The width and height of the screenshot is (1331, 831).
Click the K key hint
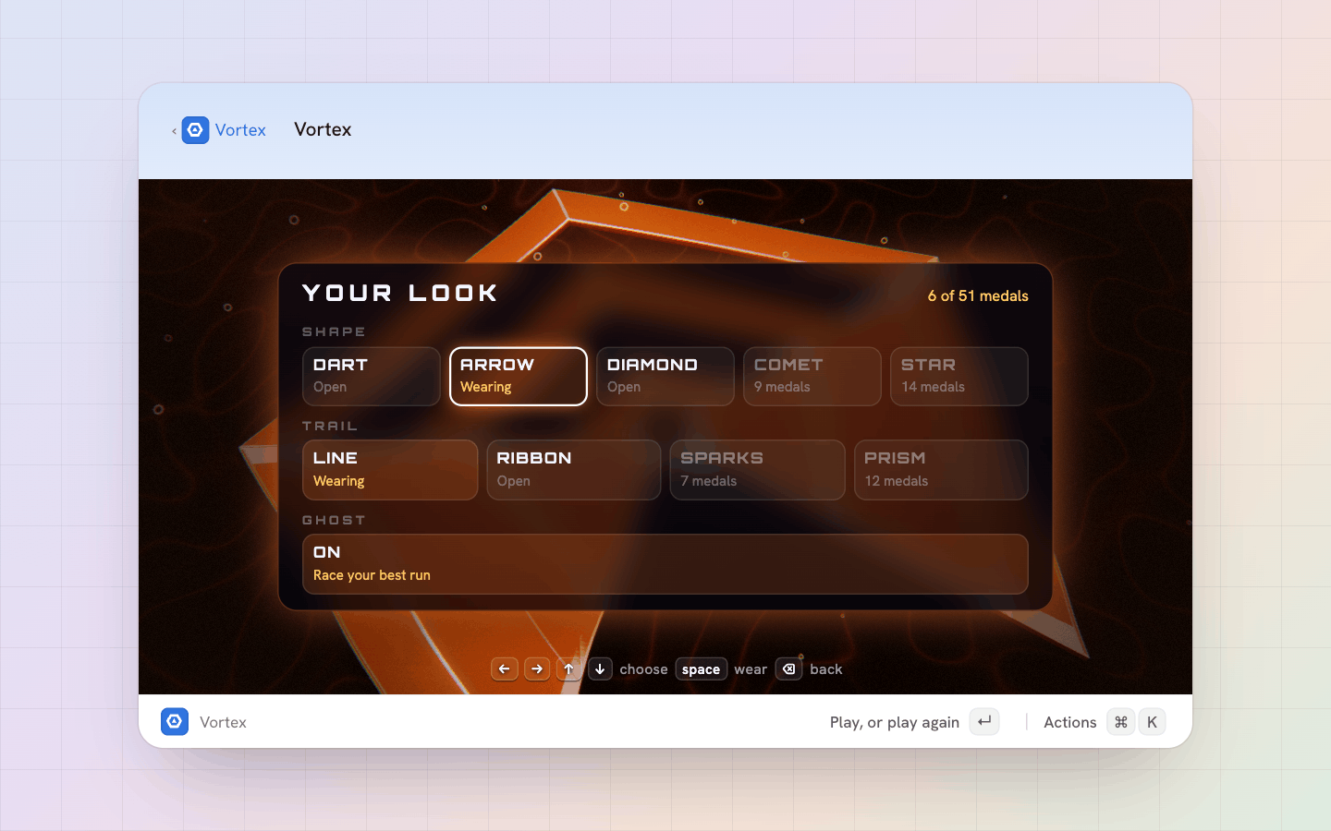(1152, 721)
